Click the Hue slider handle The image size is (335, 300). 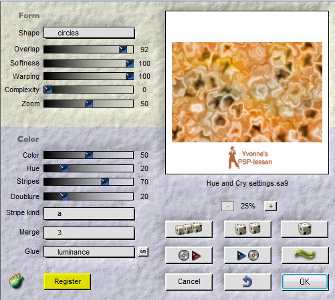click(64, 168)
